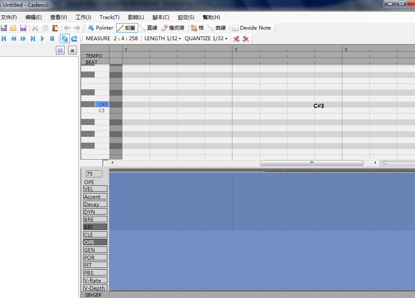
Task: Click the red X button in left panel
Action: point(72,50)
